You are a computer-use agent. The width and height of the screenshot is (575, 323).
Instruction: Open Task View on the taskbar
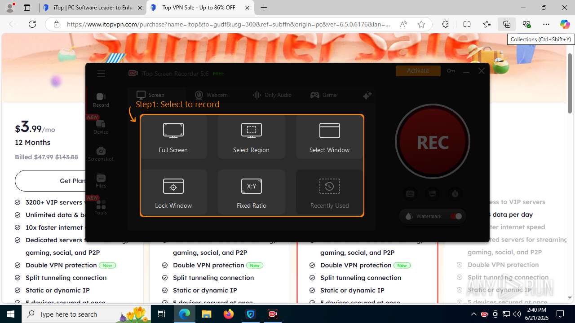[x=162, y=314]
